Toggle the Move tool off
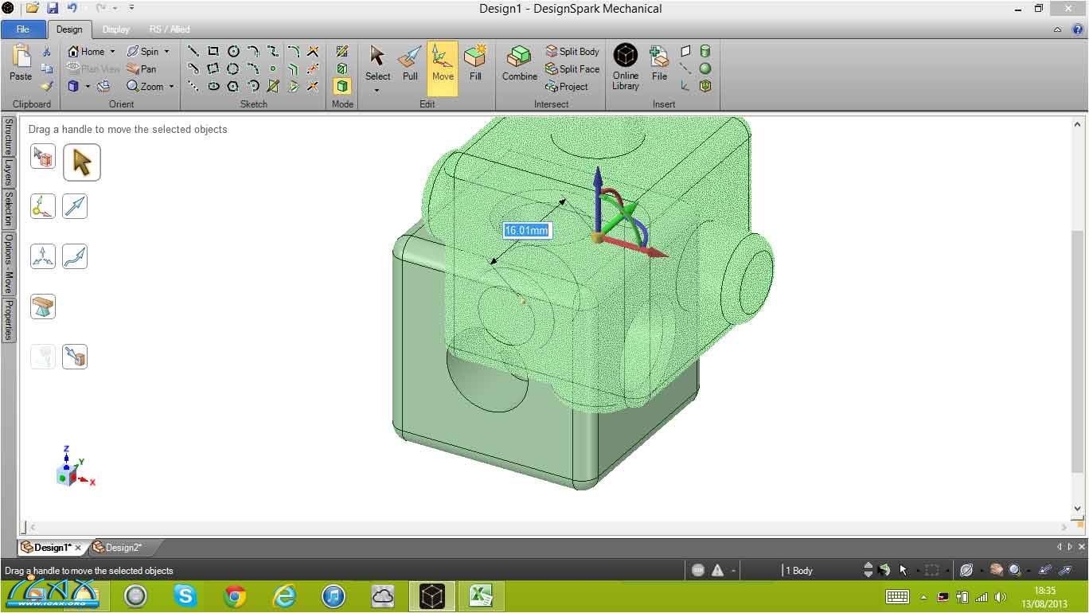 click(443, 64)
